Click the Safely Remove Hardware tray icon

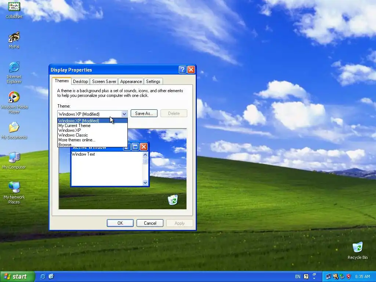click(x=342, y=276)
